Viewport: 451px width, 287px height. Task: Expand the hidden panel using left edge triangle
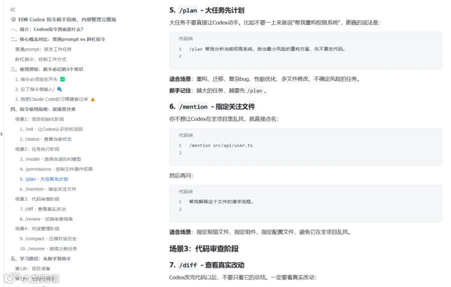click(x=2, y=134)
